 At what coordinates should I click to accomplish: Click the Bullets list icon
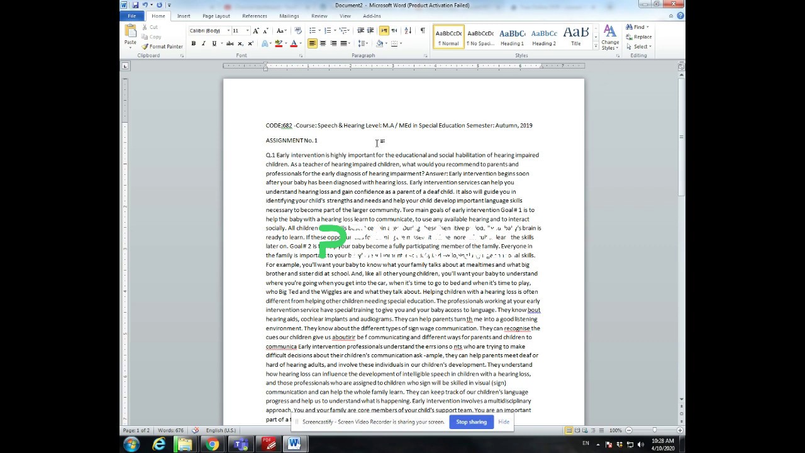[x=312, y=31]
